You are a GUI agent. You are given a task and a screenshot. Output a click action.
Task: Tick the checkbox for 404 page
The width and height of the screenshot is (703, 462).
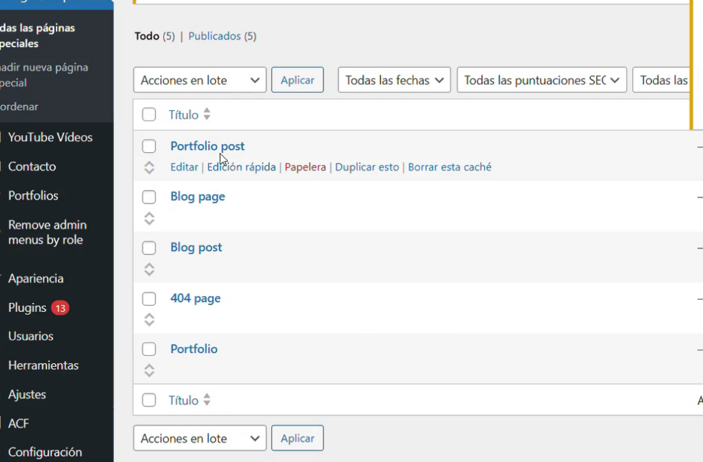pos(149,298)
